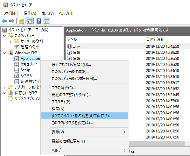This screenshot has width=190, height=156.
Task: Open the 表示(V) menu in menu bar
Action: pos(47,13)
